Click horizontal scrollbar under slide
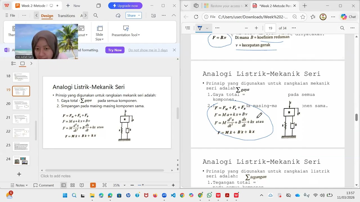Image resolution: width=360 pixels, height=202 pixels. [x=104, y=170]
